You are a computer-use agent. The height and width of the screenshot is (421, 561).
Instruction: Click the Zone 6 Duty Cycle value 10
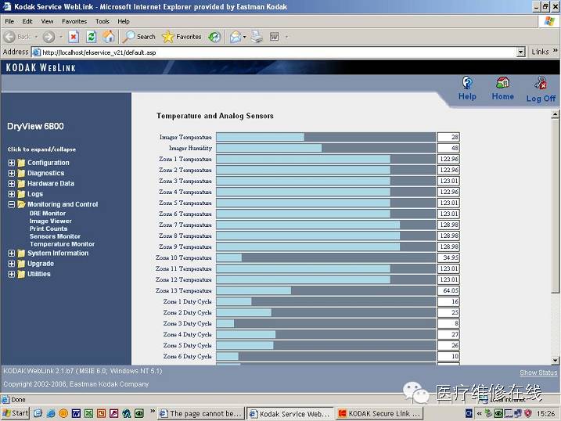[x=448, y=356]
